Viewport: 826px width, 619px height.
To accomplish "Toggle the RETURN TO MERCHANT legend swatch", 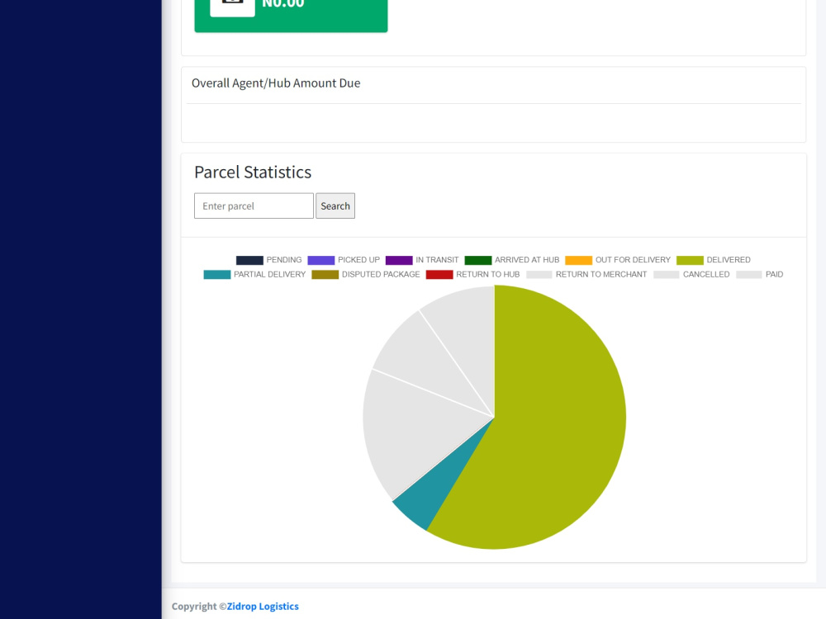I will coord(539,275).
